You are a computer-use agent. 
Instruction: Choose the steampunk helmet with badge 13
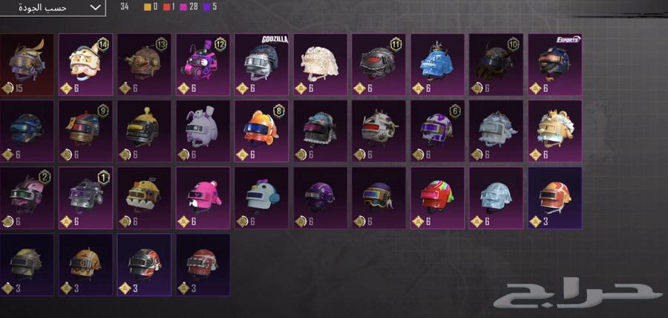tap(145, 65)
